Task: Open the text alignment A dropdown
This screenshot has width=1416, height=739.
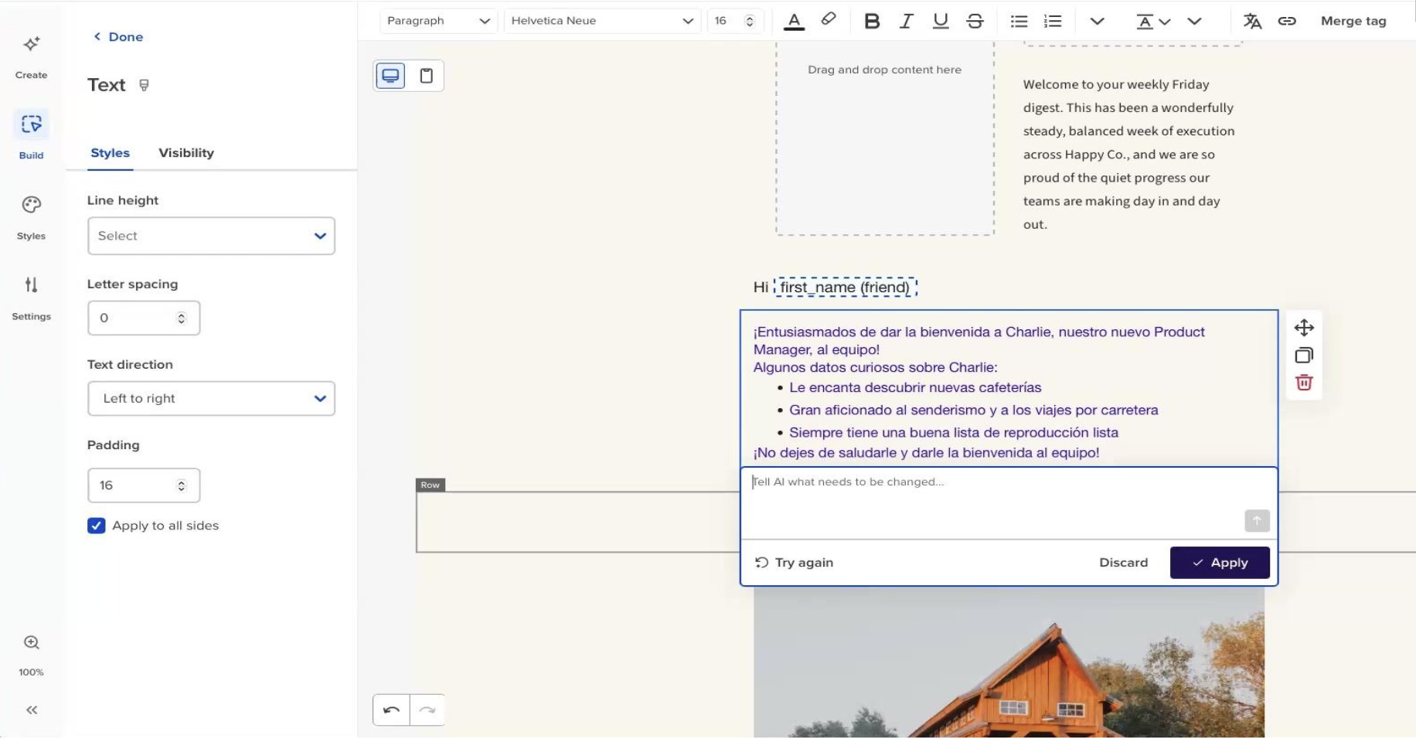Action: 1152,21
